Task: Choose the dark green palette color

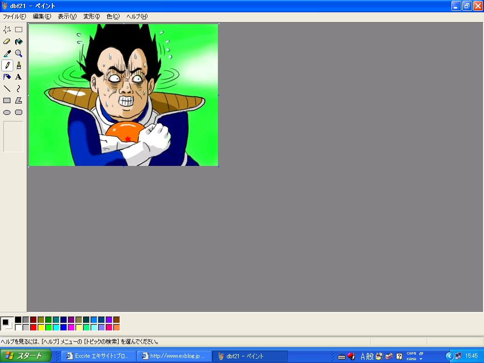Action: (49, 320)
